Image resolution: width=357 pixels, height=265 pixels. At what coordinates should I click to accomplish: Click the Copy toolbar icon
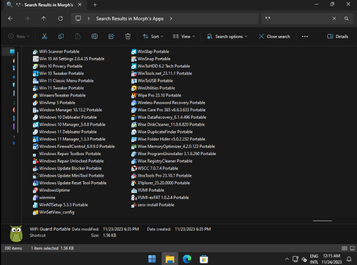61,36
